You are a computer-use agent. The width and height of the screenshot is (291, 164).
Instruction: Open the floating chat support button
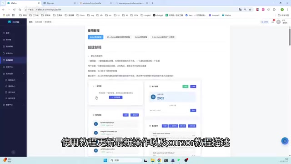pyautogui.click(x=285, y=141)
